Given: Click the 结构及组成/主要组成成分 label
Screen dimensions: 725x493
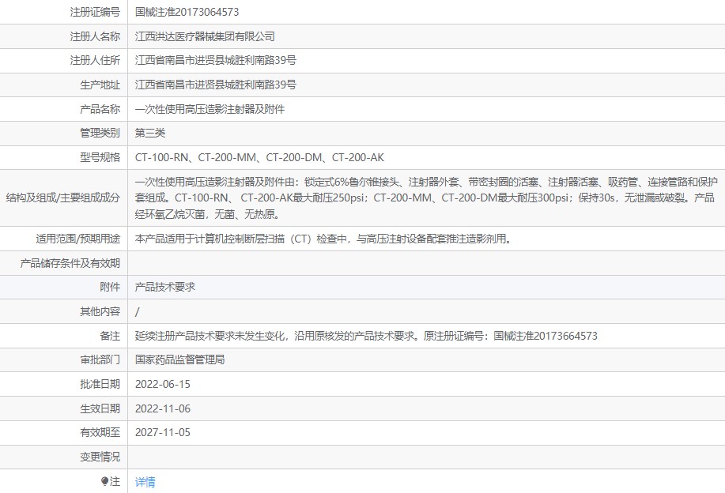Looking at the screenshot, I should (63, 198).
